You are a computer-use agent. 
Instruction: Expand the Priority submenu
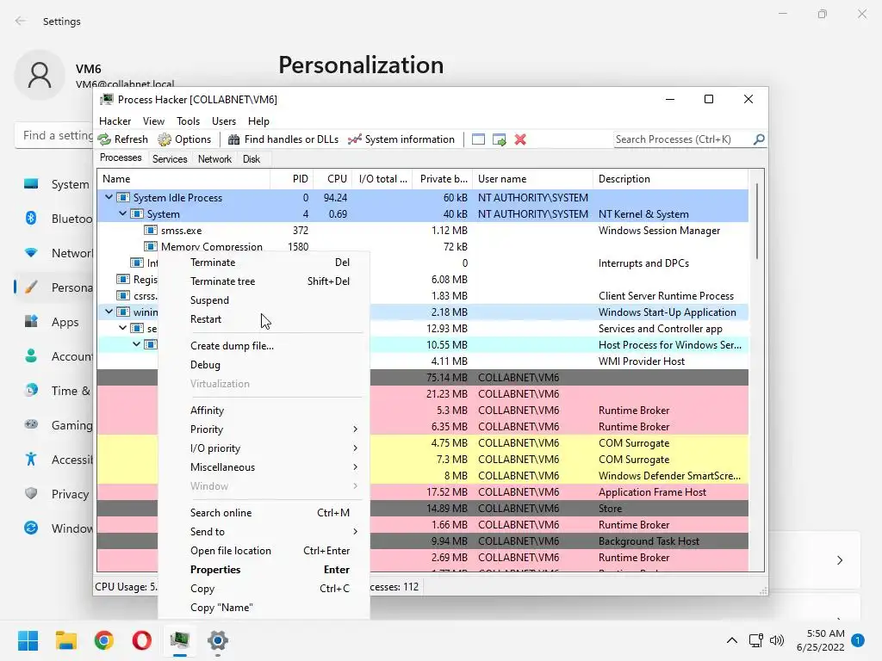(355, 429)
